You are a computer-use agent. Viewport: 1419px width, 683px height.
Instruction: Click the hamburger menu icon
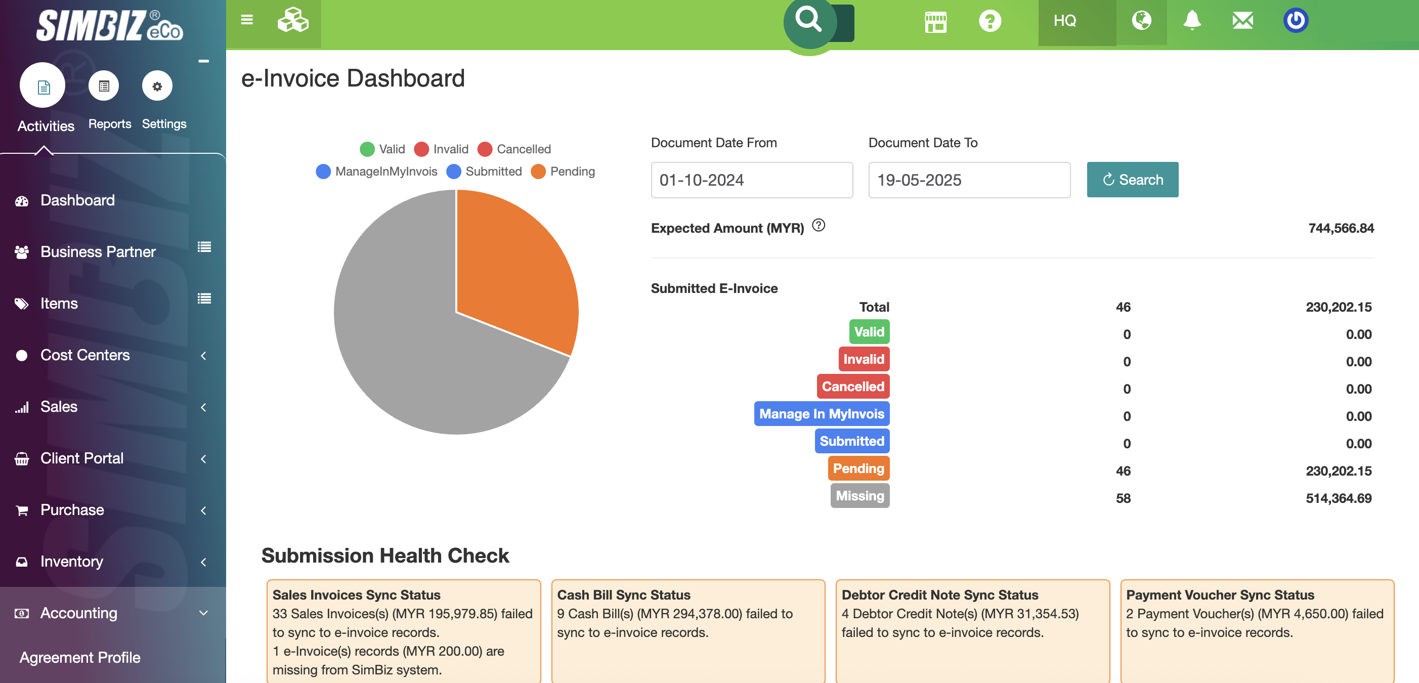coord(247,20)
